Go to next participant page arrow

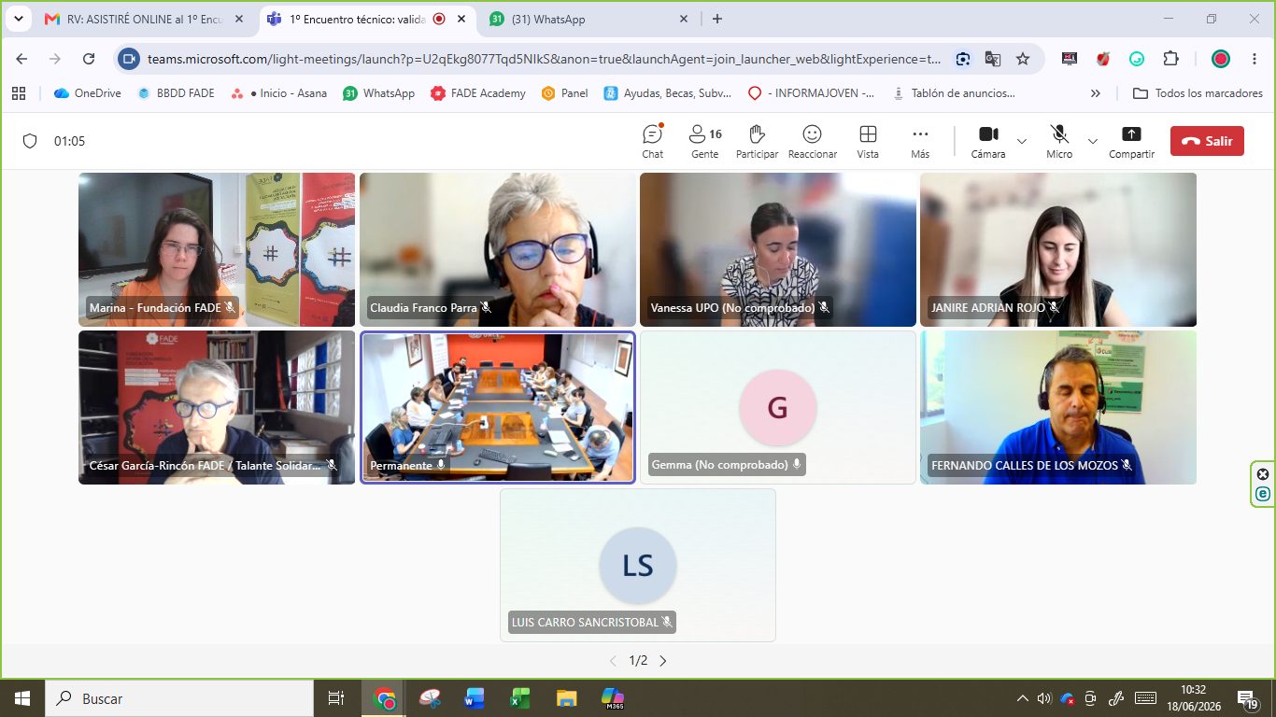[x=663, y=660]
